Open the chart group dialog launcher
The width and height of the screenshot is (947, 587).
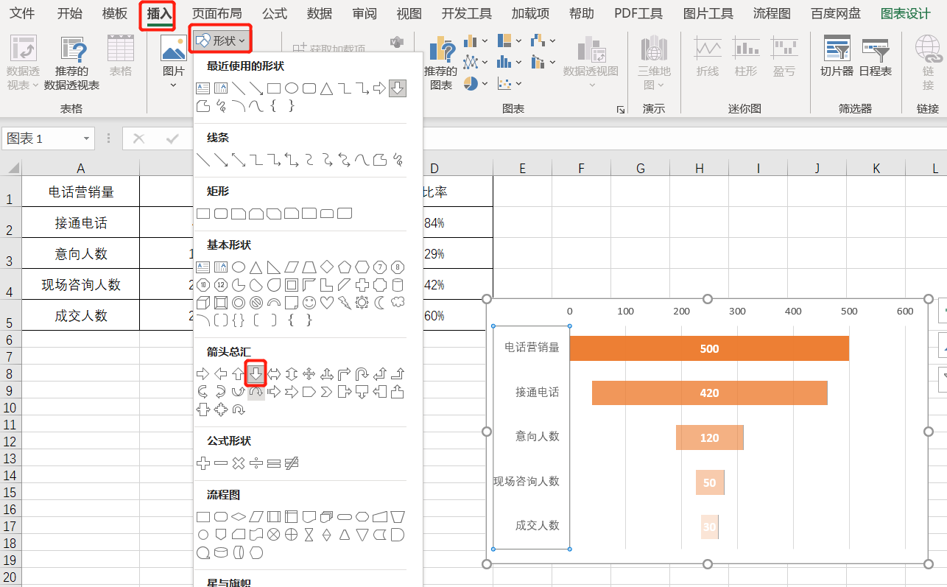coord(621,109)
